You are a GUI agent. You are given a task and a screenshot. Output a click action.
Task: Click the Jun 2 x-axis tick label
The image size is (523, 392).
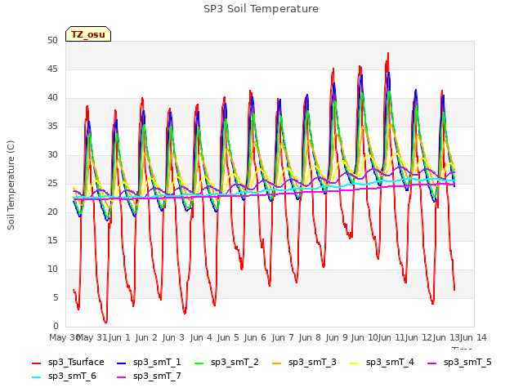[146, 337]
